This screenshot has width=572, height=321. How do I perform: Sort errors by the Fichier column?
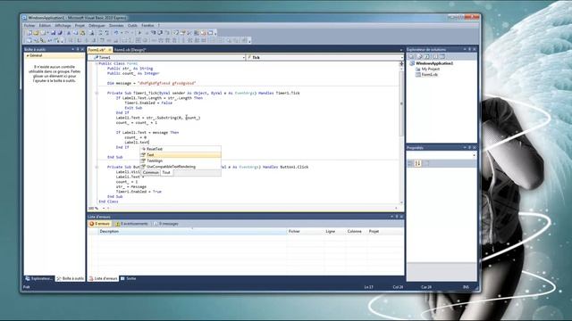coord(306,232)
